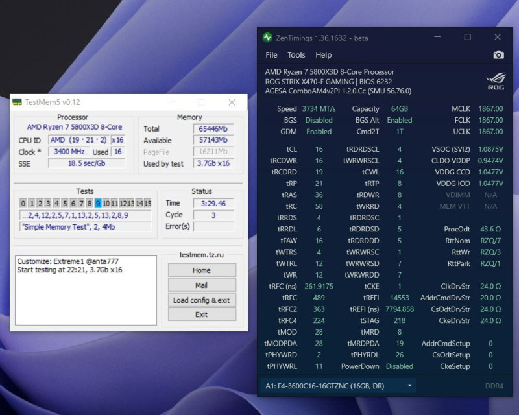
Task: Click the Mail button in TestMem5
Action: click(x=202, y=285)
